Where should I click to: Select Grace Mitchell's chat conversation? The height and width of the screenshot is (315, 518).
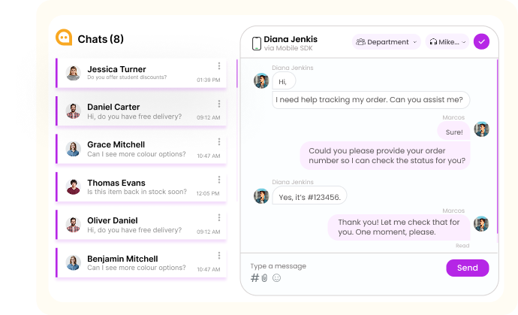135,149
